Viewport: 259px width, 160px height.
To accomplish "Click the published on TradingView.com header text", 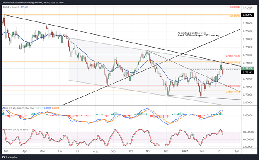I will coord(34,2).
